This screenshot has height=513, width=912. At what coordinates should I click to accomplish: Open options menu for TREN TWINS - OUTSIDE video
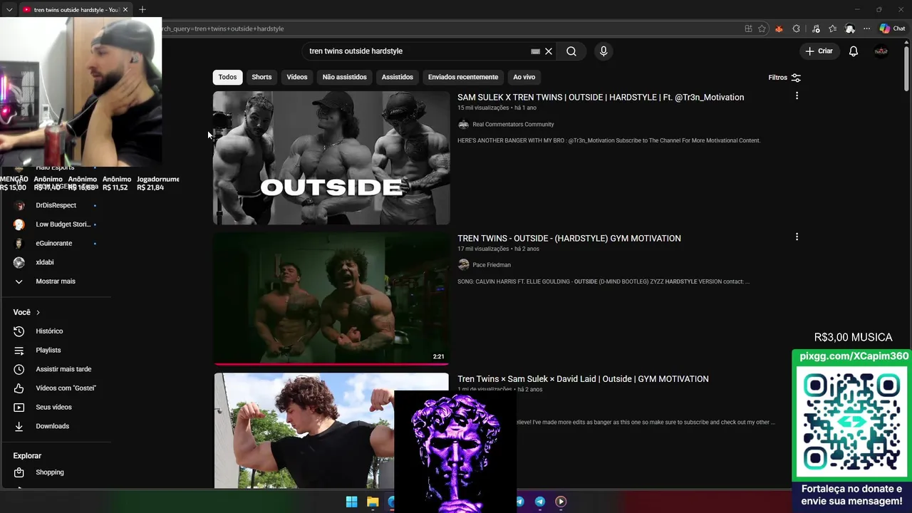pyautogui.click(x=797, y=237)
